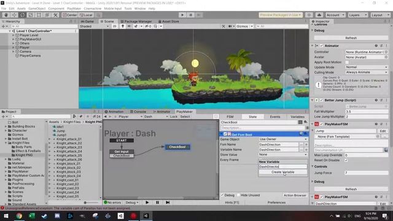Viewport: 393px width, 221px height.
Task: Click Edit button next to Jump FSM
Action: 383,131
